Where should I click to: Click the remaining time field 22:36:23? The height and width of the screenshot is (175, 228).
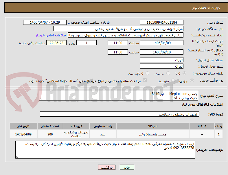pyautogui.click(x=56, y=43)
